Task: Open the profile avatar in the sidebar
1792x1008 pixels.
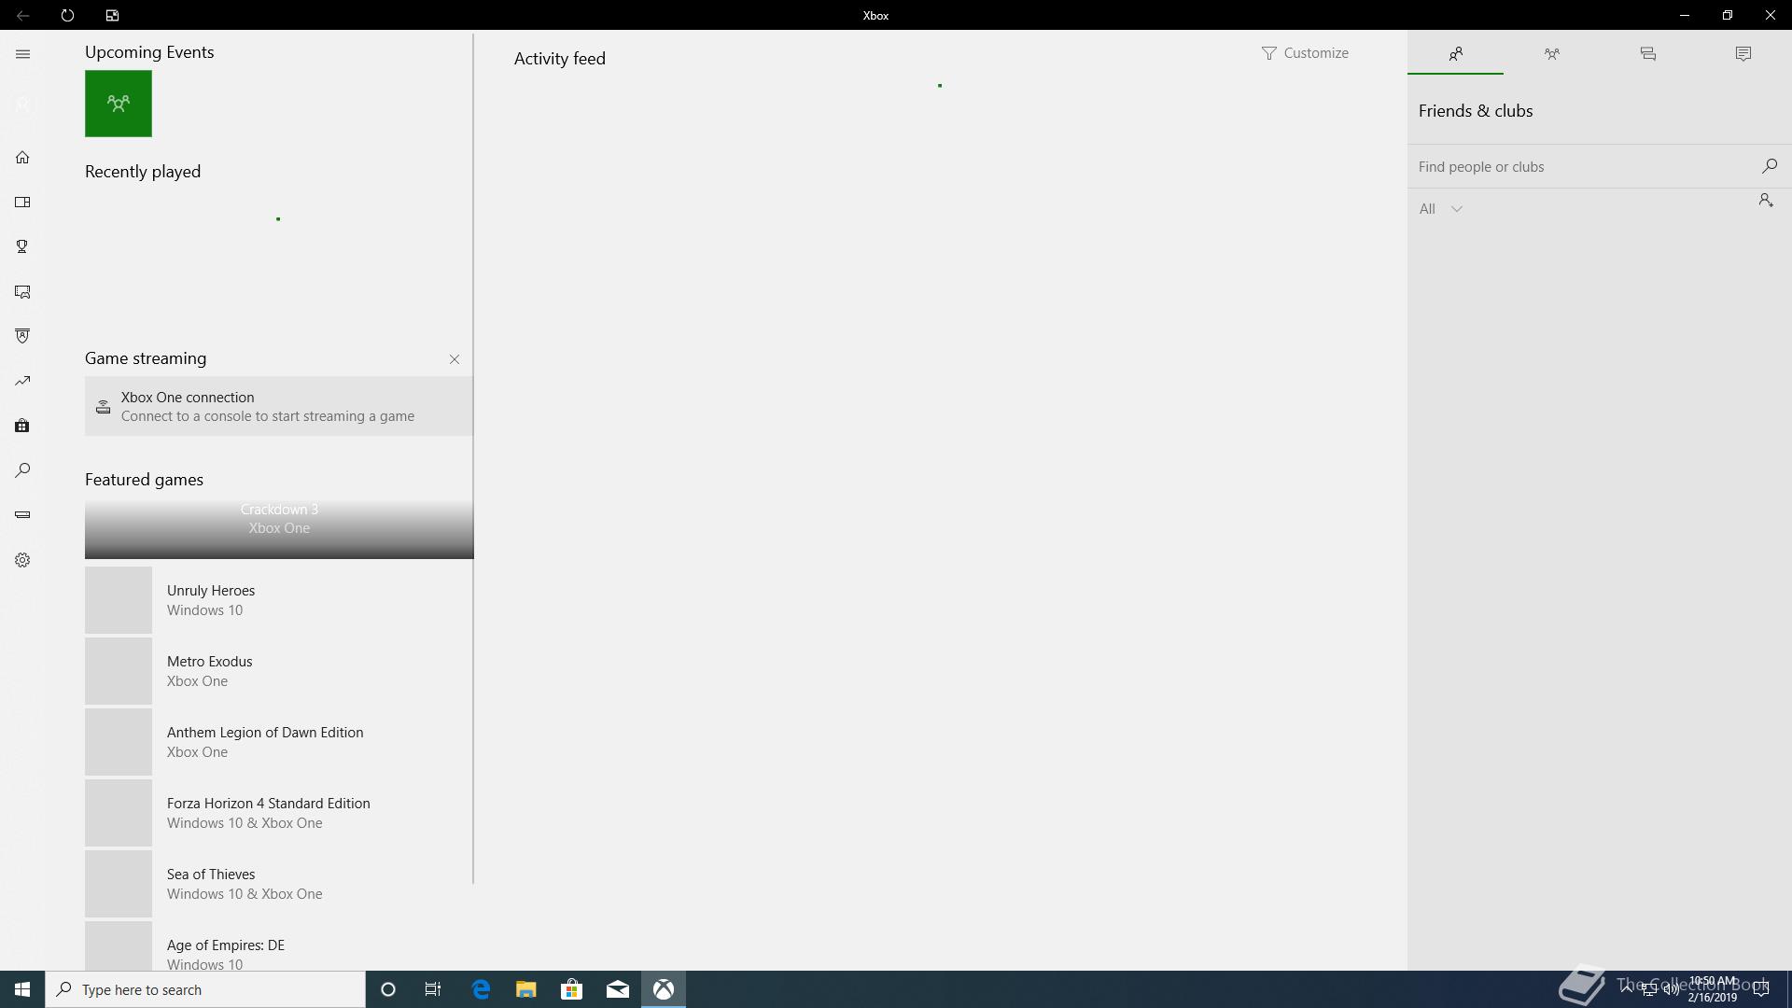Action: pos(22,105)
